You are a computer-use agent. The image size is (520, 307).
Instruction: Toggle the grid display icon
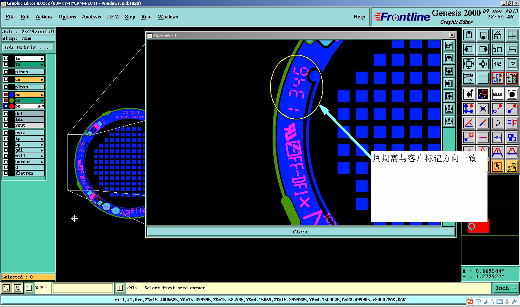[x=483, y=78]
